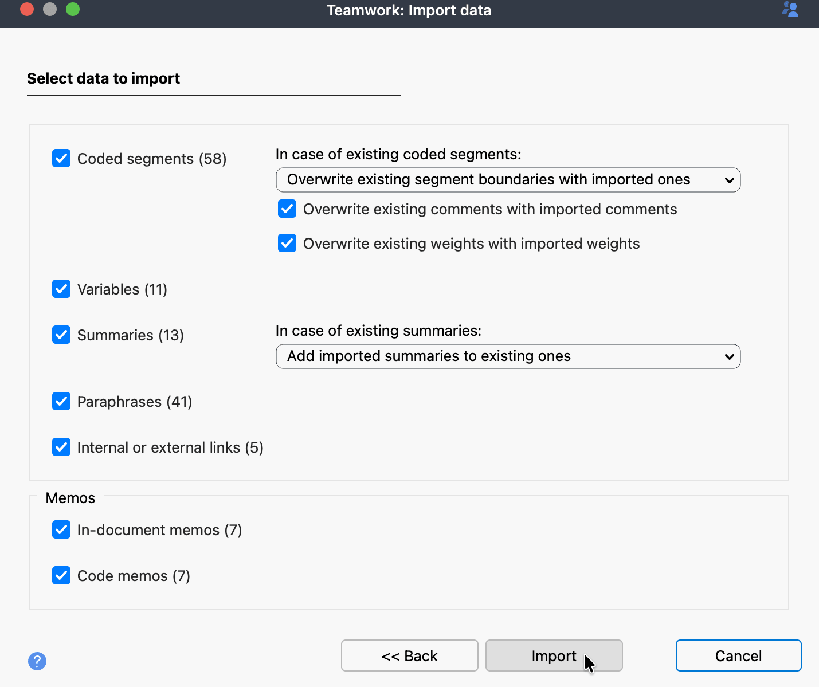819x687 pixels.
Task: Open the existing coded segments dropdown
Action: (508, 180)
